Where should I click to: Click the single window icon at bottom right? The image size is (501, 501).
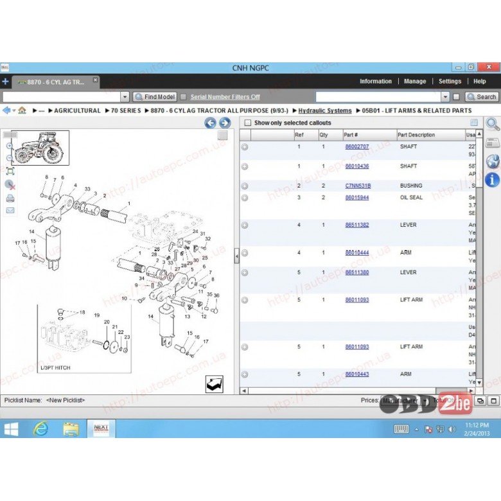tap(494, 401)
